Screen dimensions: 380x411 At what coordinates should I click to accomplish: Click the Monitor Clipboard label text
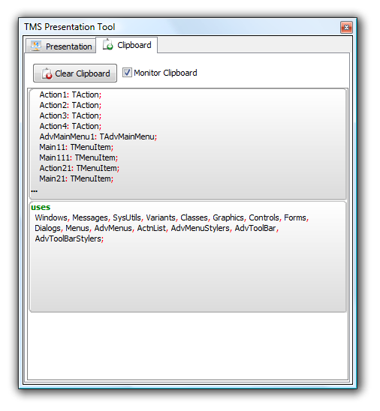pos(165,73)
